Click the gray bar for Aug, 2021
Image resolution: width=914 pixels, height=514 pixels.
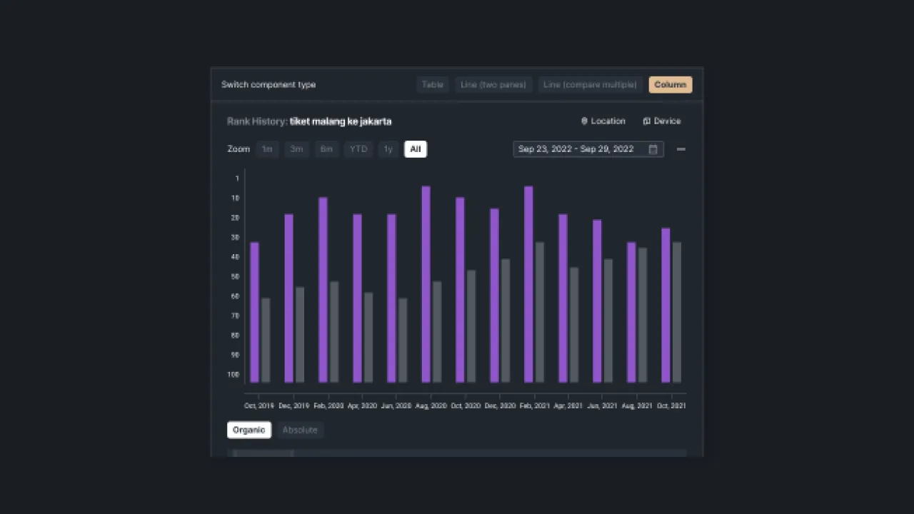point(643,316)
